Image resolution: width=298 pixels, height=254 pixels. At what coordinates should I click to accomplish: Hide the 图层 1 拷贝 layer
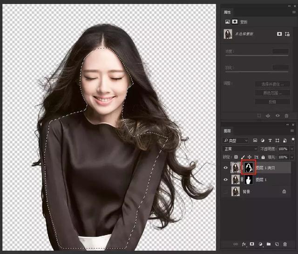pyautogui.click(x=227, y=168)
